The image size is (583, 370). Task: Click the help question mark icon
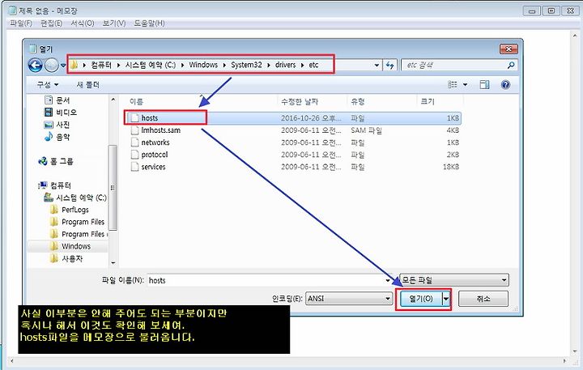pyautogui.click(x=505, y=85)
